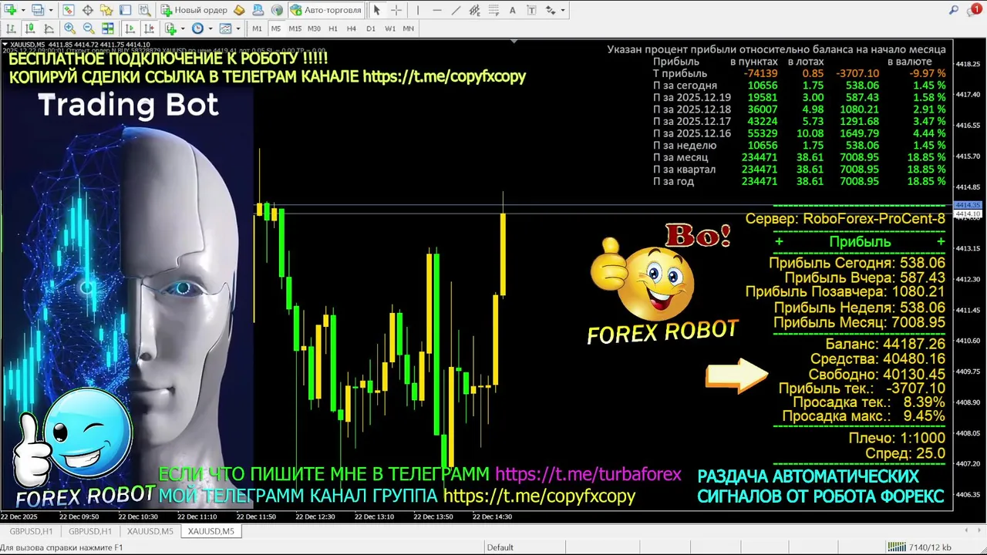Toggle Chart Shift from right border

(148, 29)
